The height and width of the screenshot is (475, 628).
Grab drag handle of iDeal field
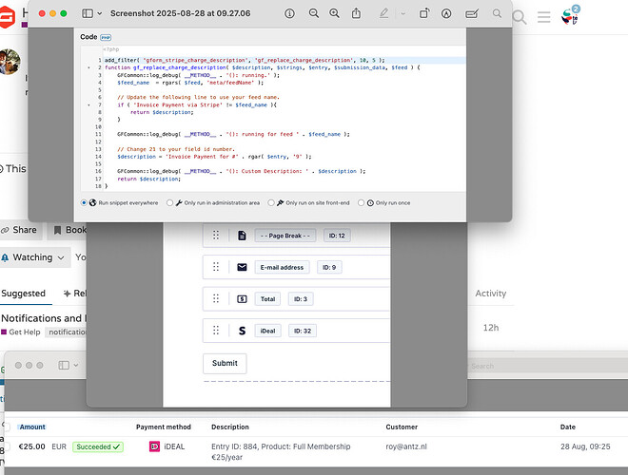click(216, 331)
